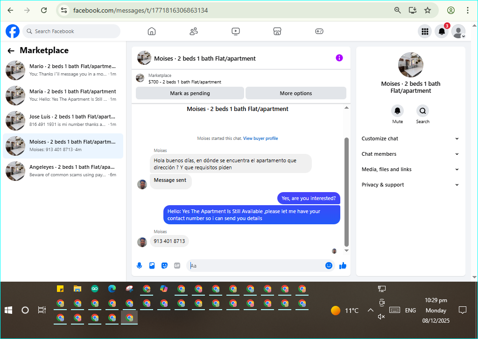478x339 pixels.
Task: Click the install app icon in address bar
Action: click(x=413, y=10)
